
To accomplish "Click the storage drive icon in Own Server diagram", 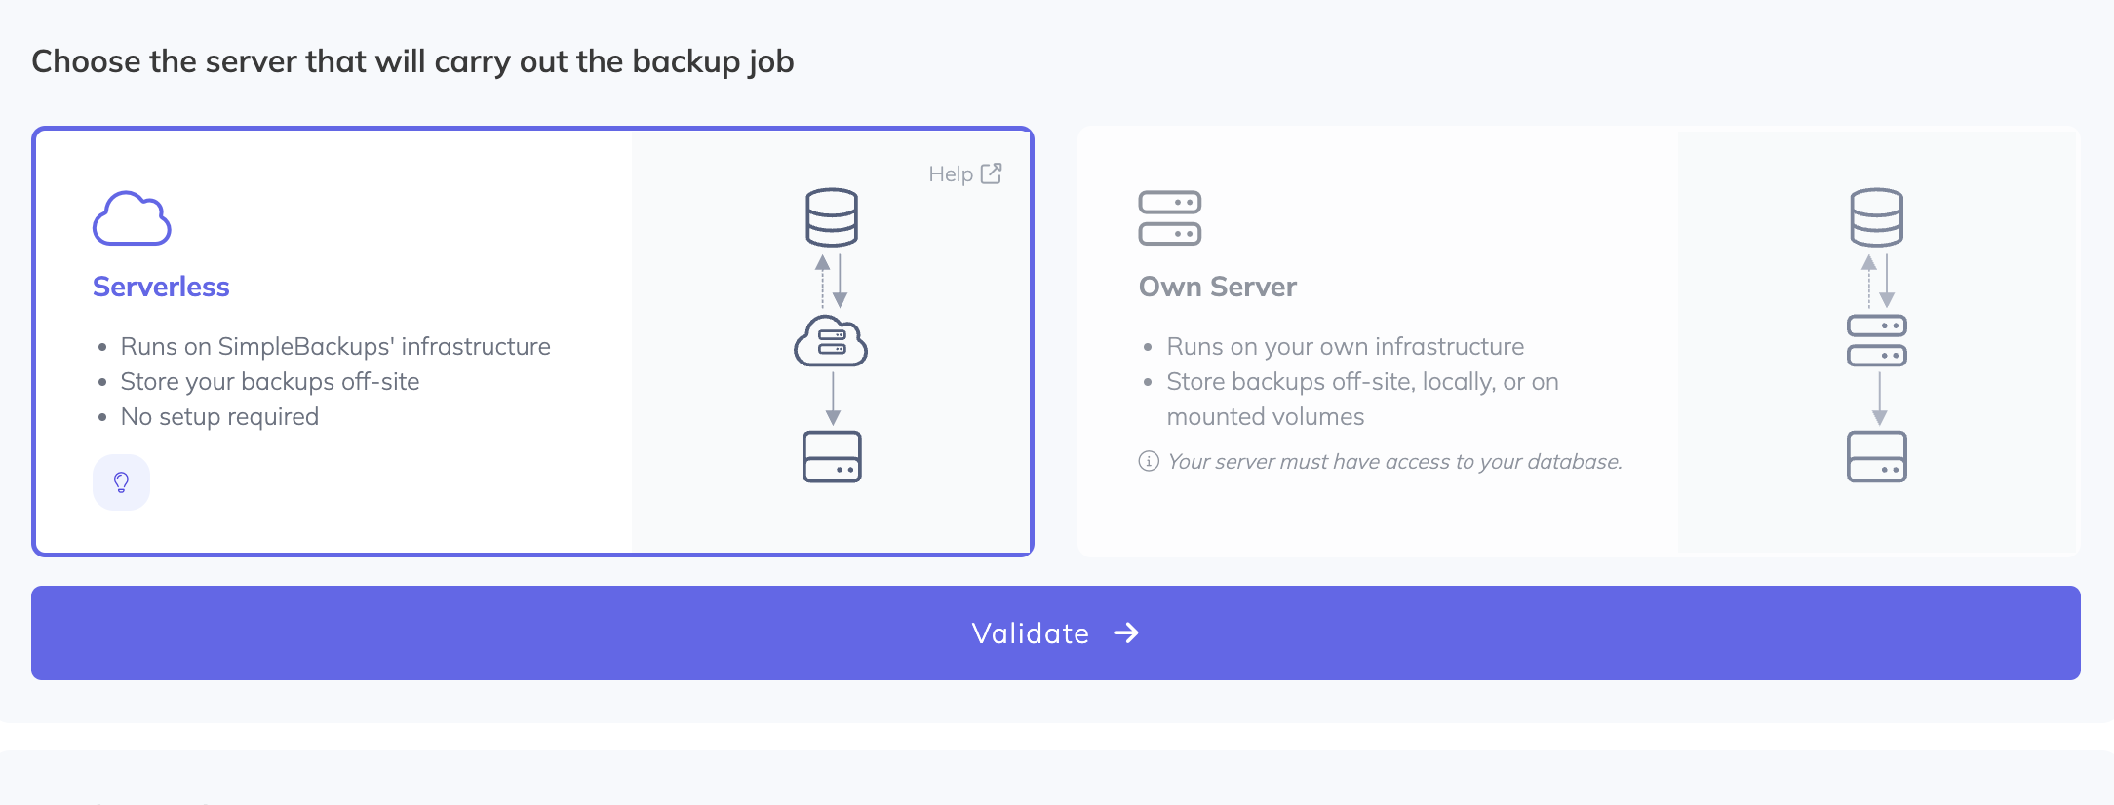I will [1876, 456].
